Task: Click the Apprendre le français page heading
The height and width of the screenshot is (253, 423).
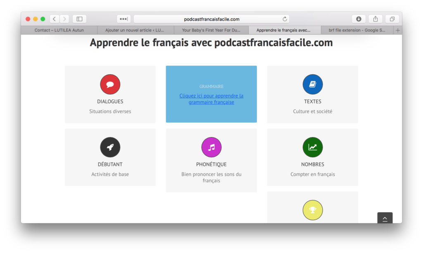Action: coord(211,43)
